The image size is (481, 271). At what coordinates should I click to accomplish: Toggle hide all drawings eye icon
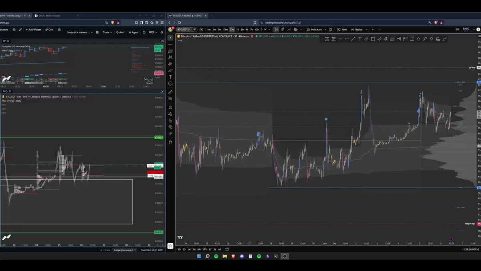(x=170, y=127)
